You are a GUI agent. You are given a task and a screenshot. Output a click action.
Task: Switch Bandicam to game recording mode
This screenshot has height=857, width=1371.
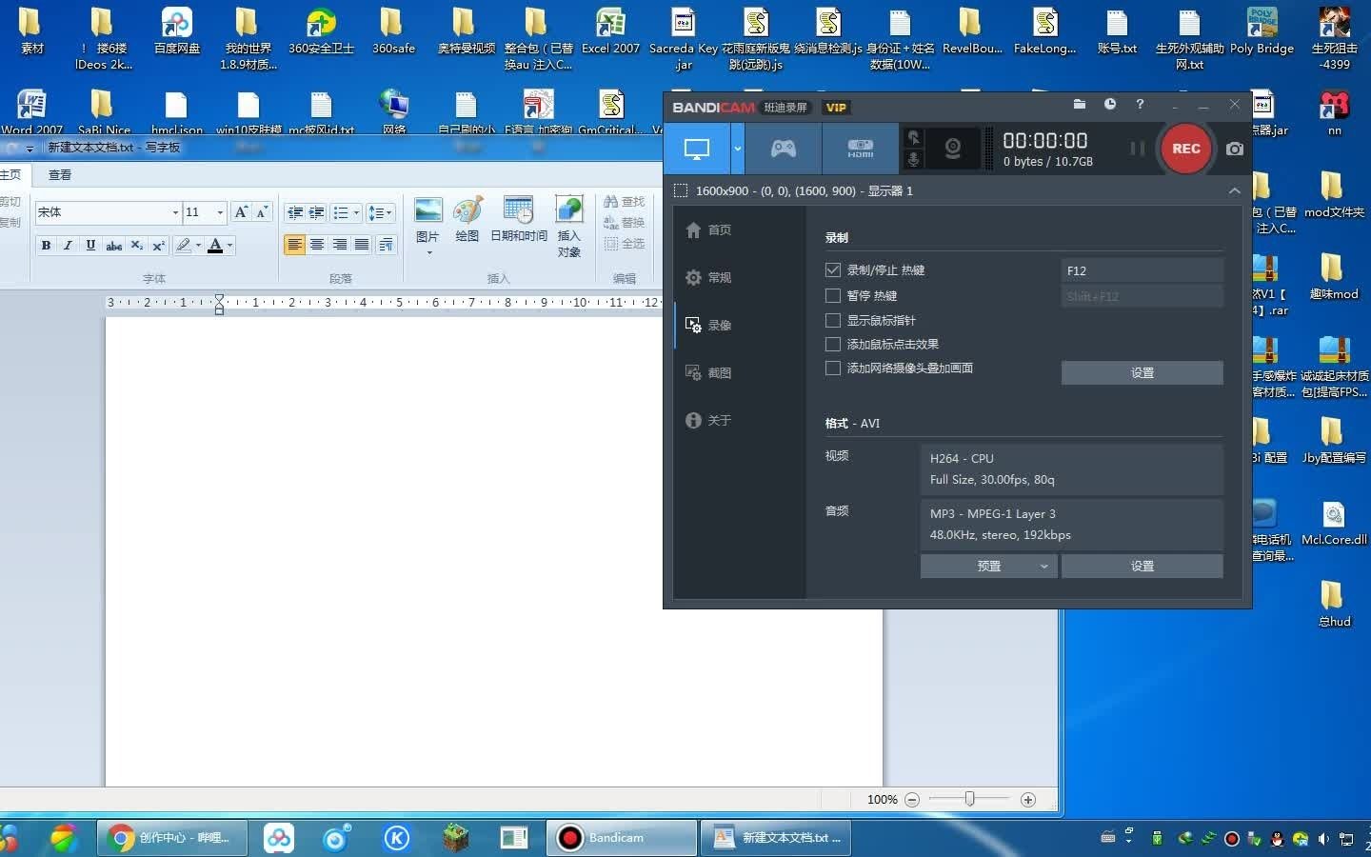[784, 149]
